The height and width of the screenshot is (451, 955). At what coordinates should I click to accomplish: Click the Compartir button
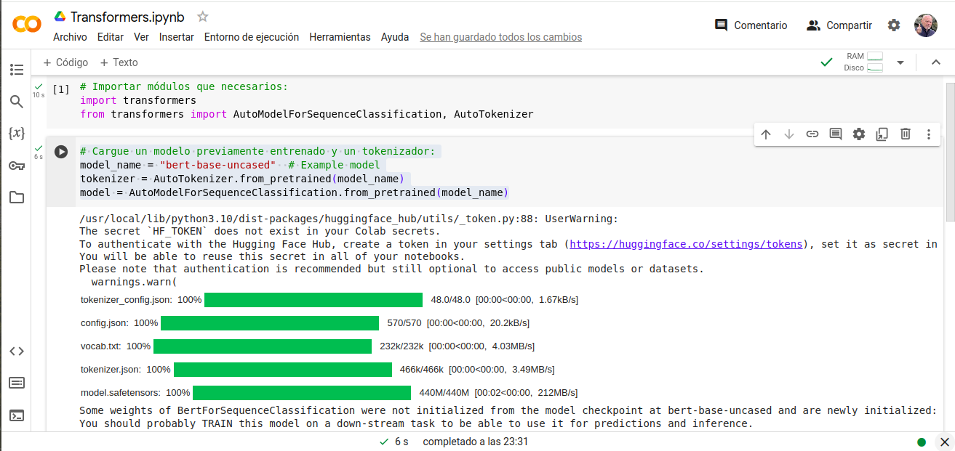pos(839,25)
